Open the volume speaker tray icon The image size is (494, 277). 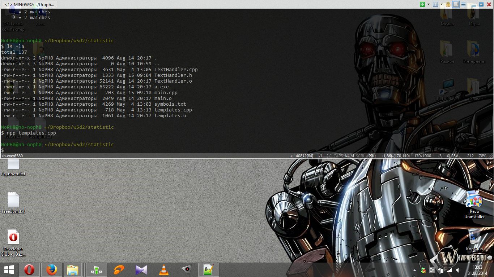pyautogui.click(x=458, y=270)
